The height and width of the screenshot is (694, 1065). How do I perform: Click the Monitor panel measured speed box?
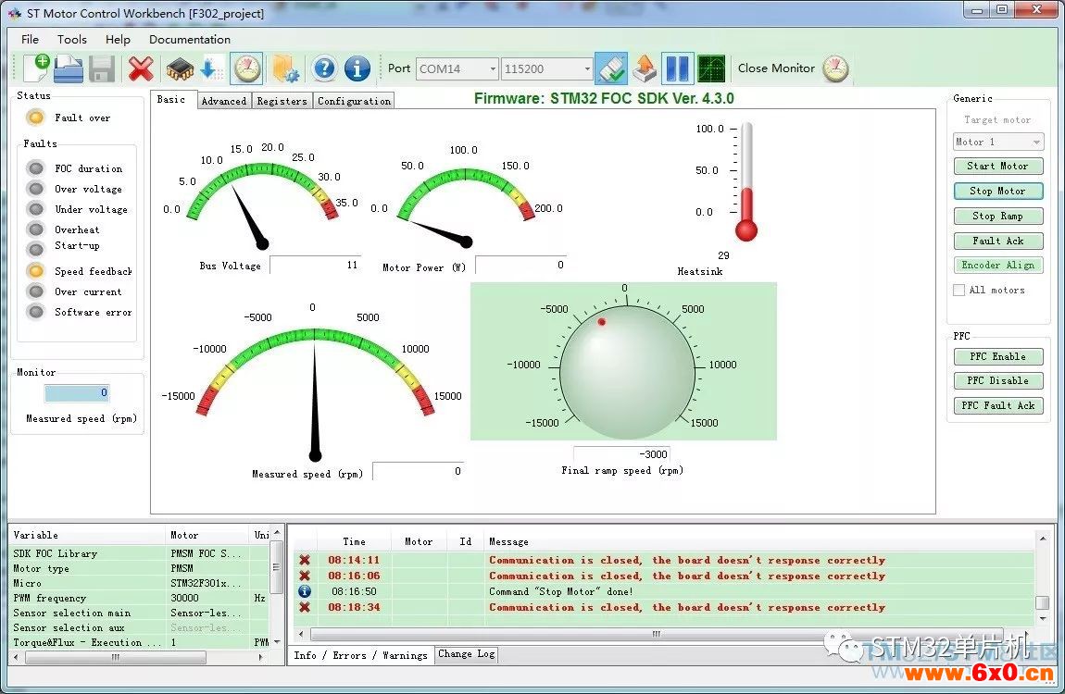[77, 392]
